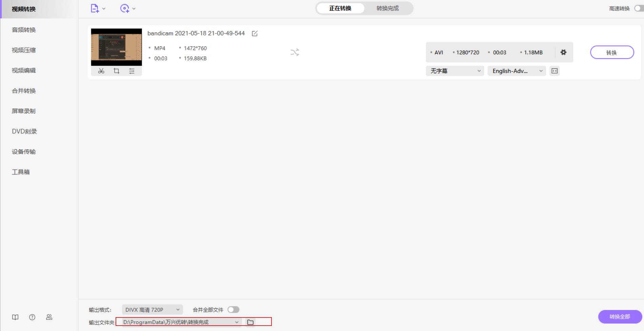Toggle the 高速转换 switch
Viewport: 644px width, 331px height.
pos(639,8)
